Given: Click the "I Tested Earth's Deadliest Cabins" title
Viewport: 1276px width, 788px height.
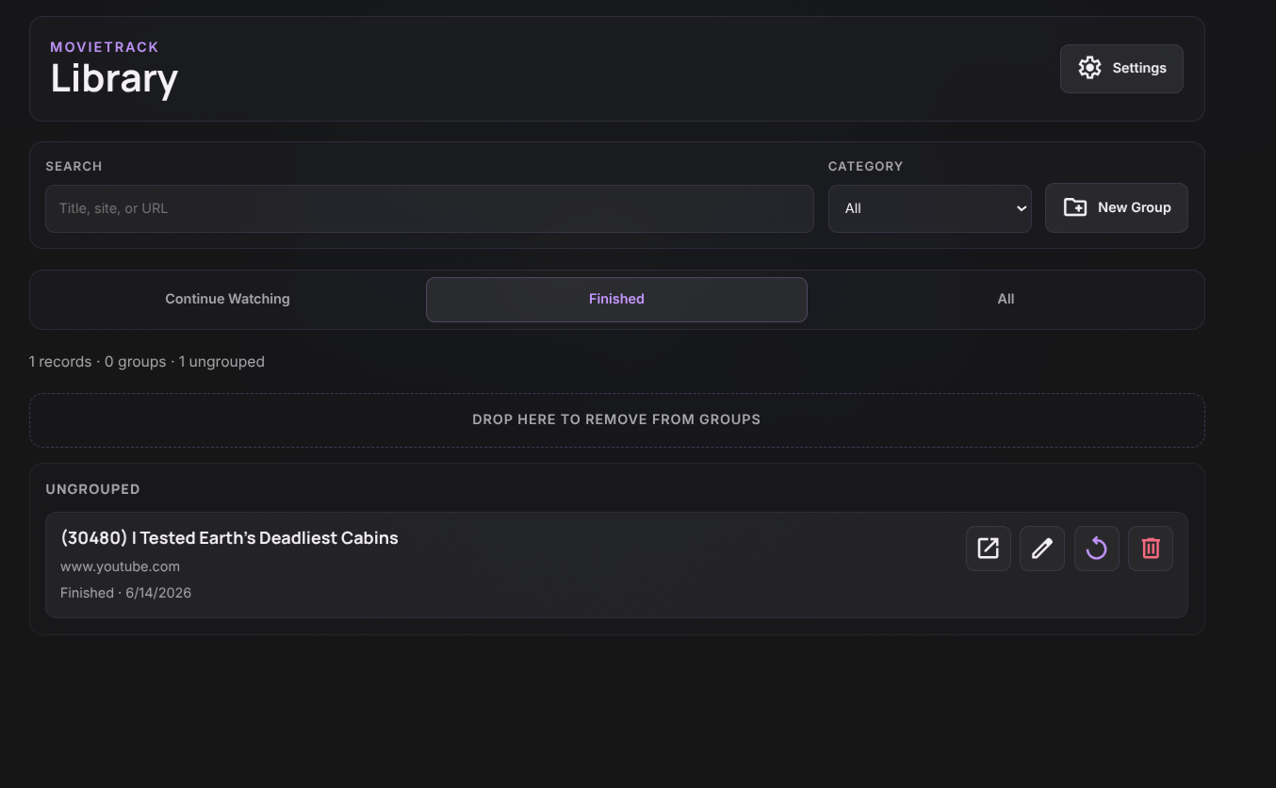Looking at the screenshot, I should (x=229, y=538).
